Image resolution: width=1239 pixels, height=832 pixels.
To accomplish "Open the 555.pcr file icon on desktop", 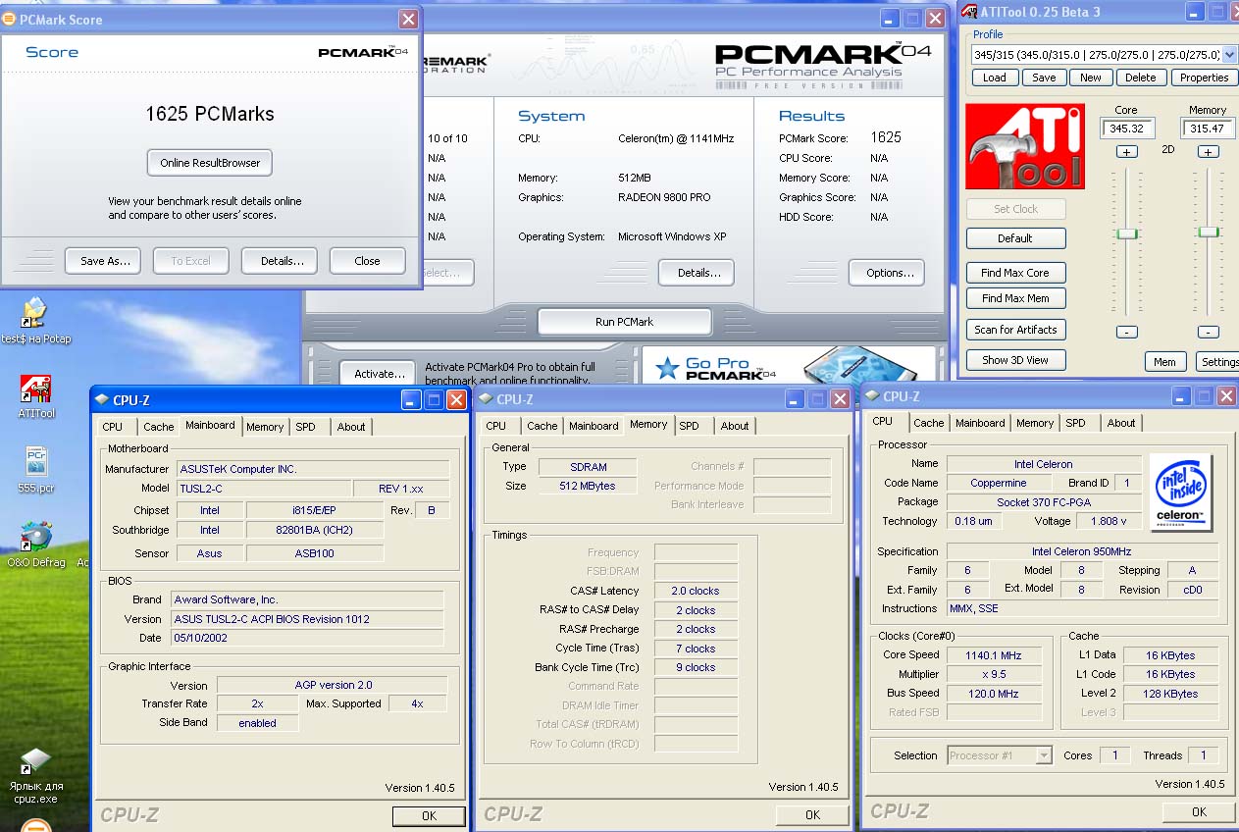I will click(x=36, y=461).
